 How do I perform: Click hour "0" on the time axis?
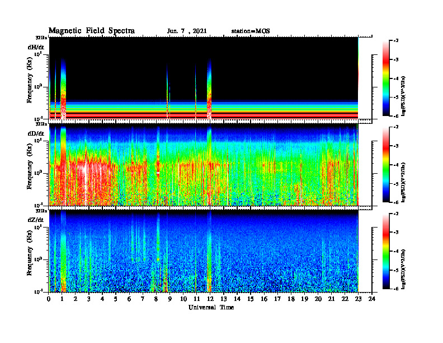pos(49,299)
